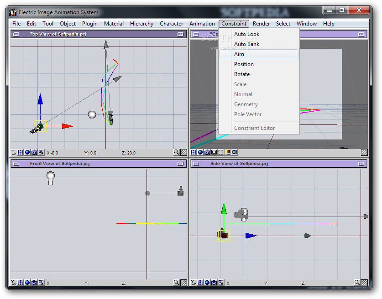
Task: Open the Hierarchy menu
Action: pyautogui.click(x=141, y=24)
